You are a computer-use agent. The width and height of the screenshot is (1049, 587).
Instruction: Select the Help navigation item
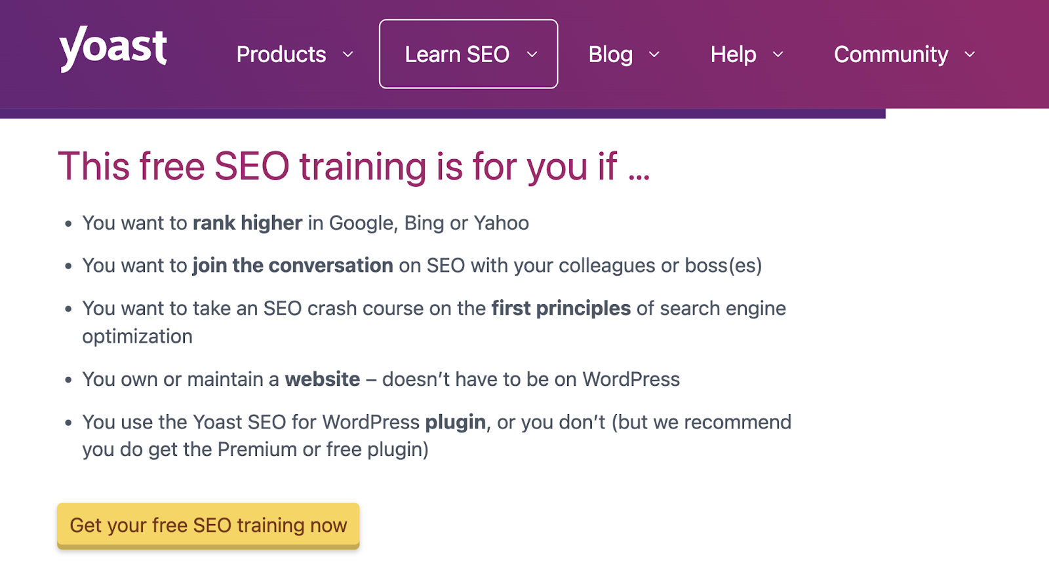(733, 55)
